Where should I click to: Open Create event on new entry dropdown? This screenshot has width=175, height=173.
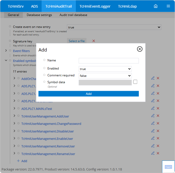click(114, 27)
